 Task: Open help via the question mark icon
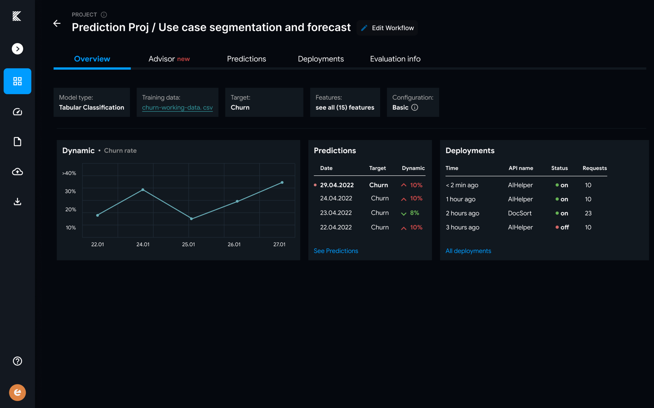tap(17, 361)
